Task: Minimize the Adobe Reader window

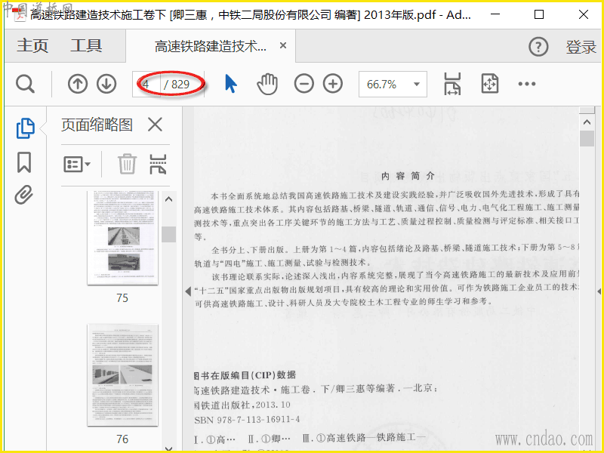Action: point(495,14)
